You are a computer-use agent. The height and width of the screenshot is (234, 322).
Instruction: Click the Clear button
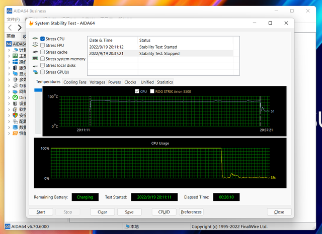click(x=102, y=212)
